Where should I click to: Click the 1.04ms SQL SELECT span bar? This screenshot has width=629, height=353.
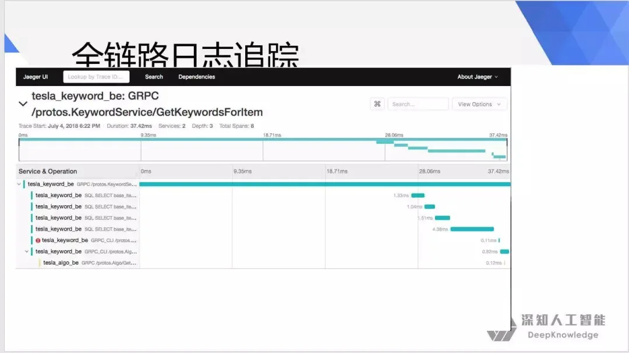click(430, 207)
